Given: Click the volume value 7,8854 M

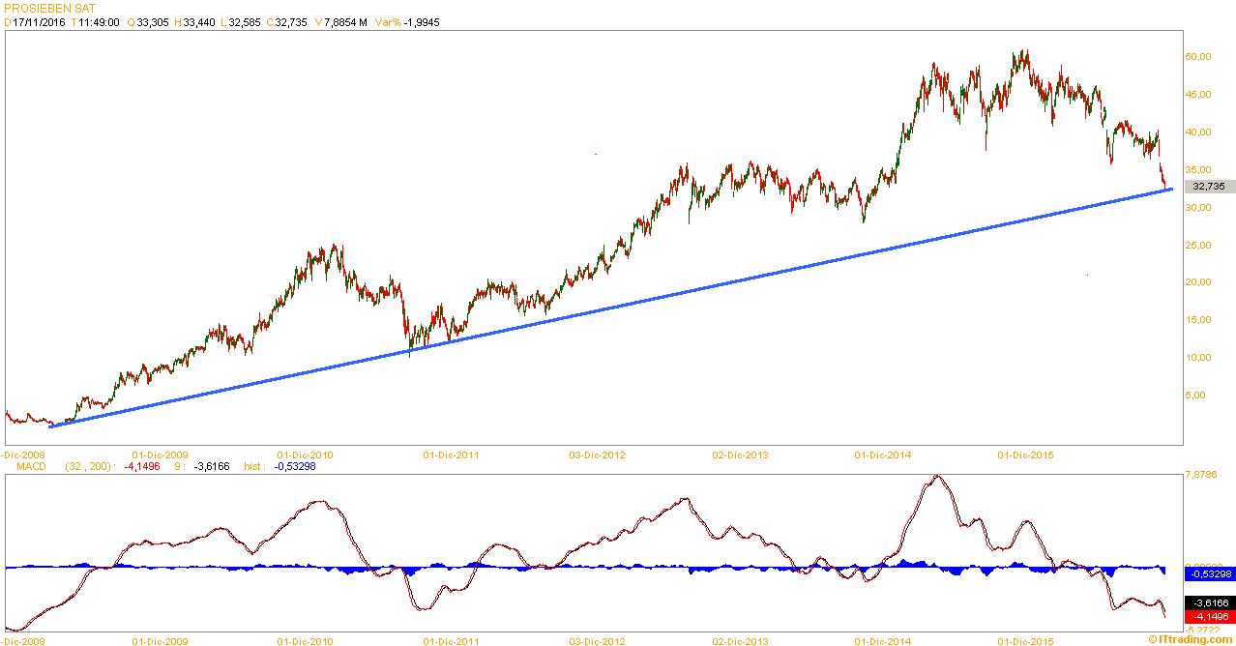Looking at the screenshot, I should point(346,21).
